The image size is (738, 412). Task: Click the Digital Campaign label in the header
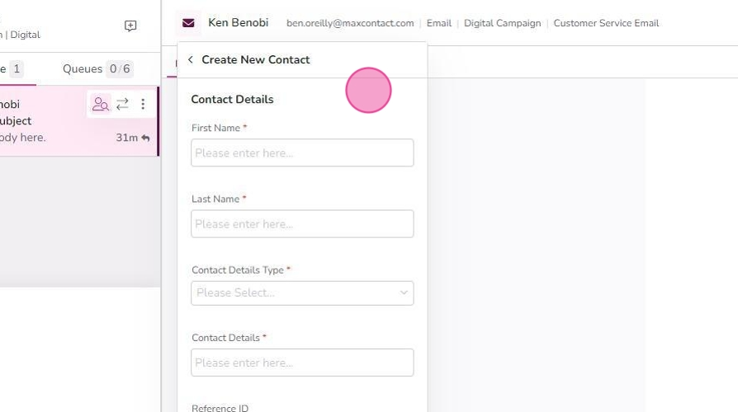tap(502, 24)
